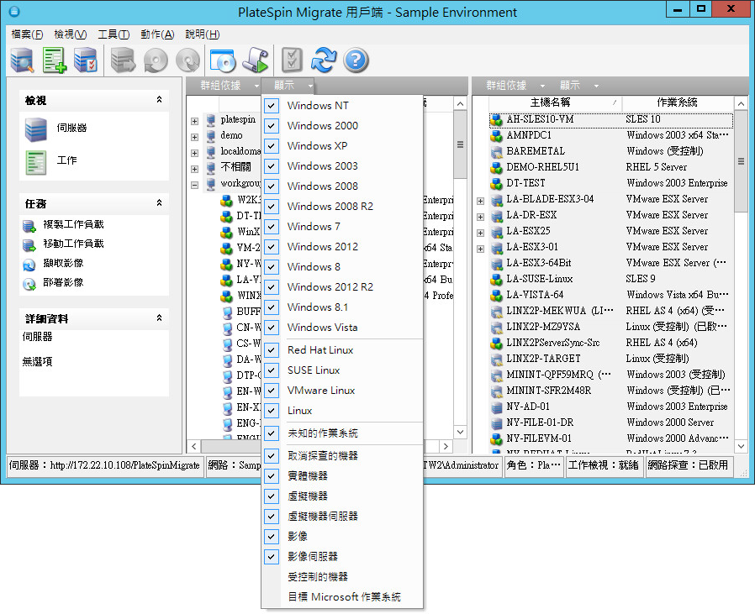The width and height of the screenshot is (755, 614).
Task: Click the green add-job list toolbar icon
Action: pyautogui.click(x=55, y=60)
